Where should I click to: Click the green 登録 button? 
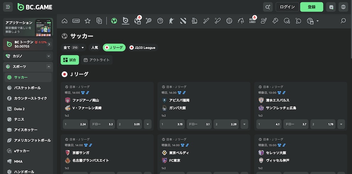click(x=311, y=7)
